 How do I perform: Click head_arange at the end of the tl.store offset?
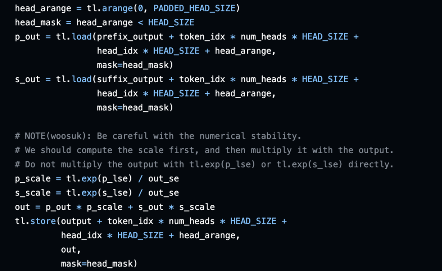point(207,235)
